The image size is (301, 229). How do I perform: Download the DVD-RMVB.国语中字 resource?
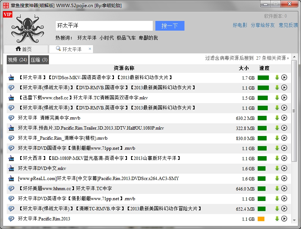[x=277, y=88]
